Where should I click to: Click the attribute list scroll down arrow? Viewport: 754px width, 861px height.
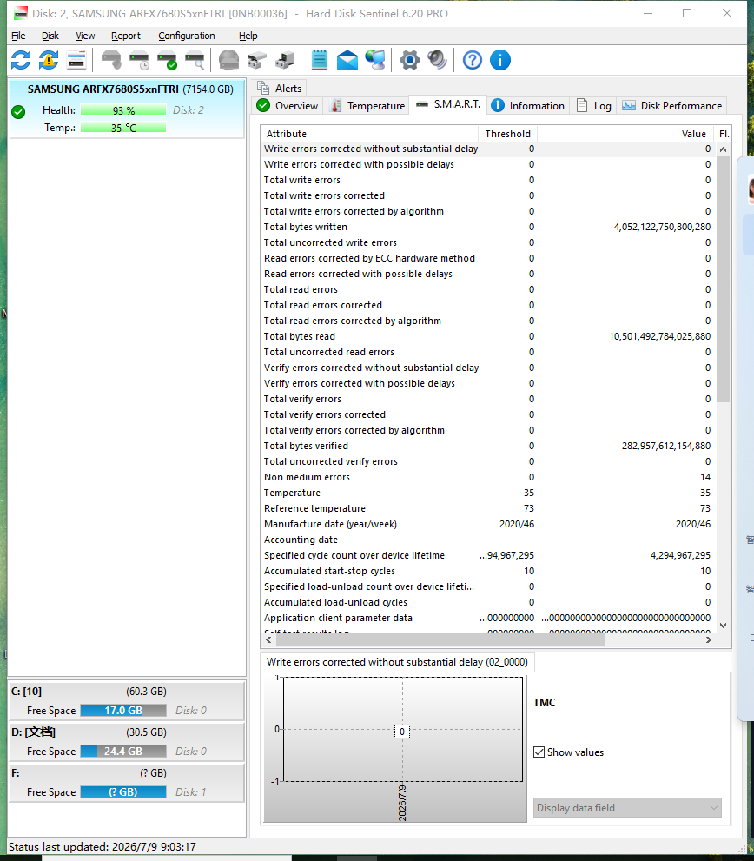coord(724,626)
